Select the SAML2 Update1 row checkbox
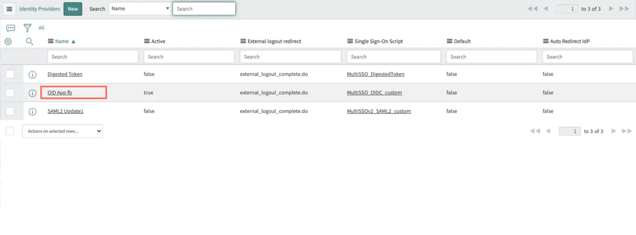 pyautogui.click(x=10, y=111)
